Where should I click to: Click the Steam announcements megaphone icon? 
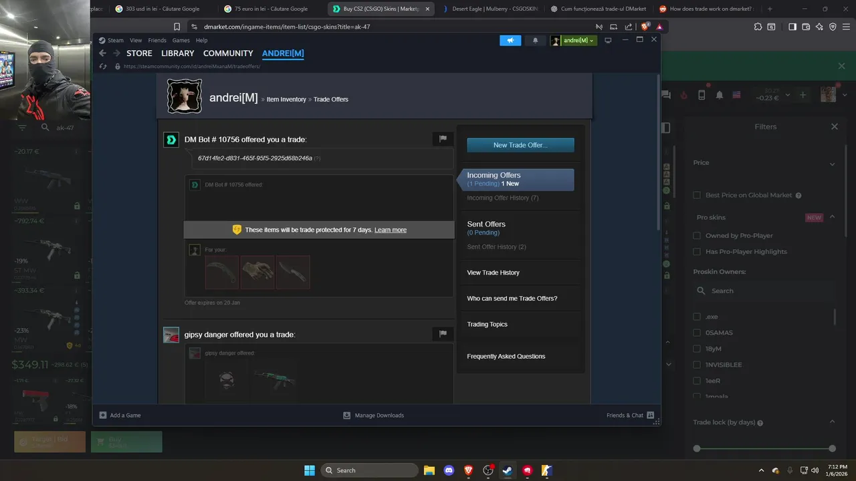510,41
